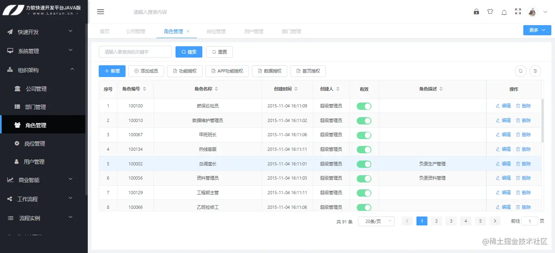Enter fullscreen using the expand-arrows icon
The image size is (555, 253).
point(518,12)
